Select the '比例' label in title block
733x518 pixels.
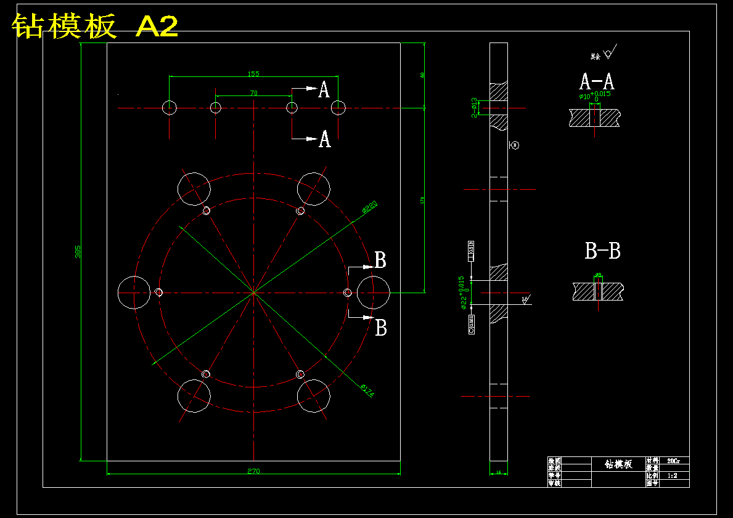pyautogui.click(x=652, y=476)
